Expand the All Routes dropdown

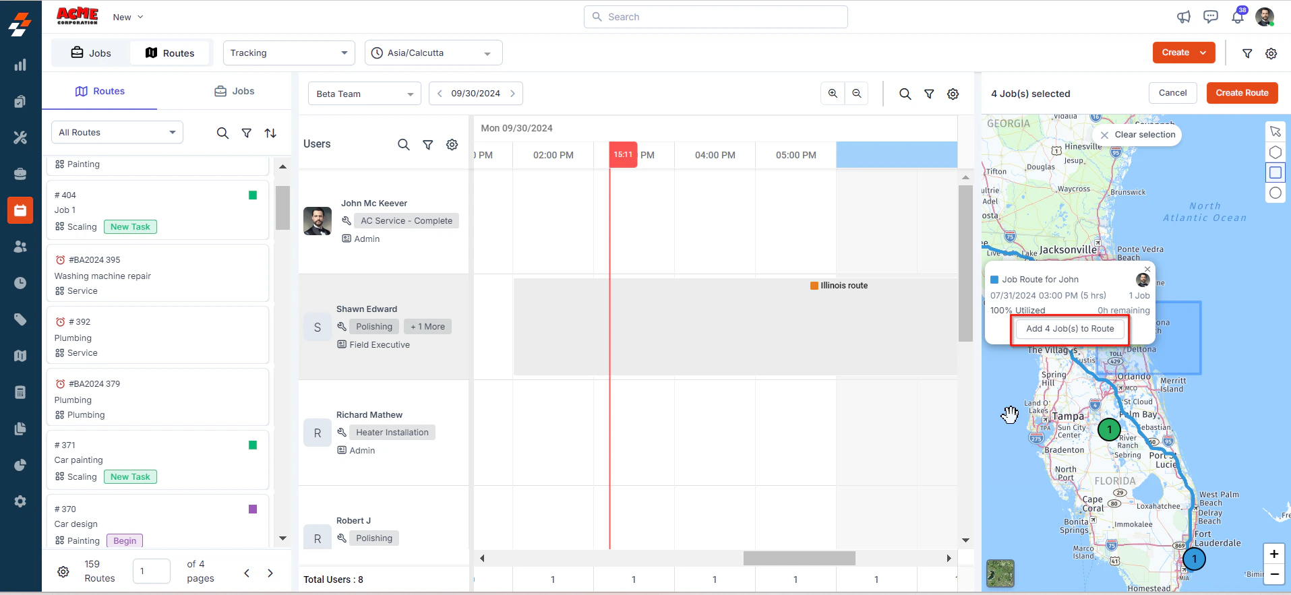117,133
